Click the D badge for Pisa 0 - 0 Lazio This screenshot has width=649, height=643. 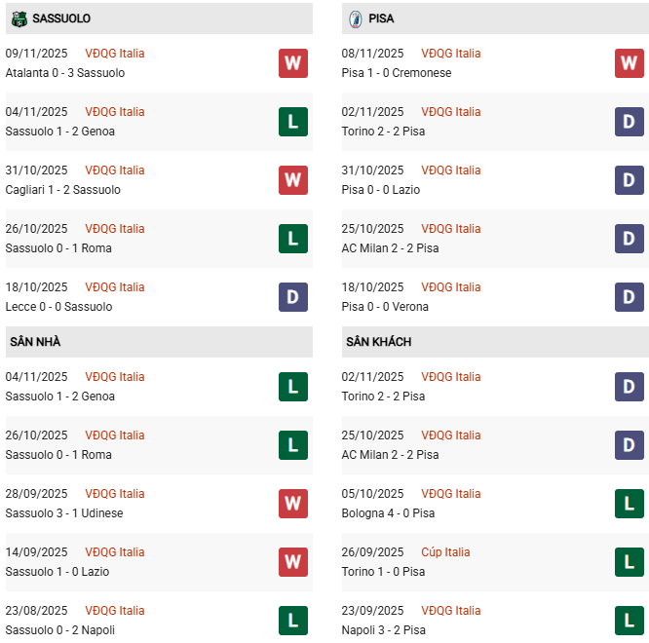point(629,180)
